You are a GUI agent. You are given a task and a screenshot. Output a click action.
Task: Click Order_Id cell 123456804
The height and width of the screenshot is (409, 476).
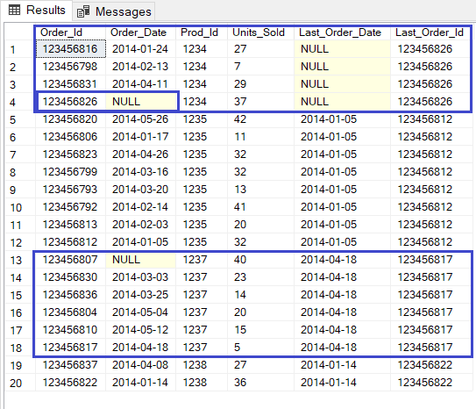pyautogui.click(x=70, y=312)
